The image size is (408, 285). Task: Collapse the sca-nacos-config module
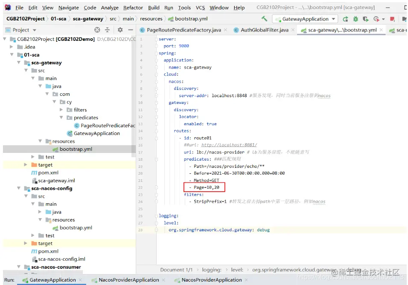(x=19, y=188)
